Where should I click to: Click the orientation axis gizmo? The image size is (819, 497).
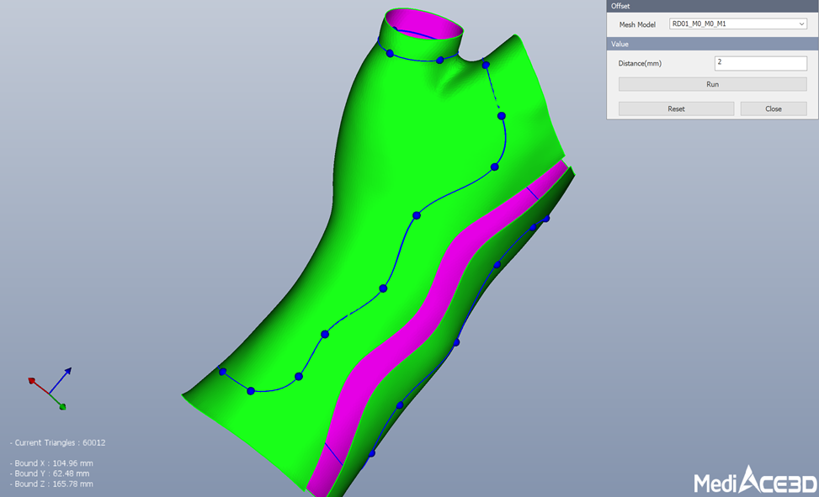(x=50, y=389)
